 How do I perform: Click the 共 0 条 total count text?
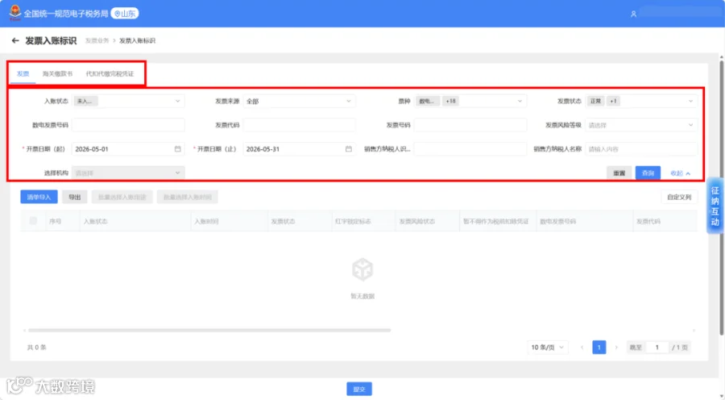pyautogui.click(x=36, y=348)
